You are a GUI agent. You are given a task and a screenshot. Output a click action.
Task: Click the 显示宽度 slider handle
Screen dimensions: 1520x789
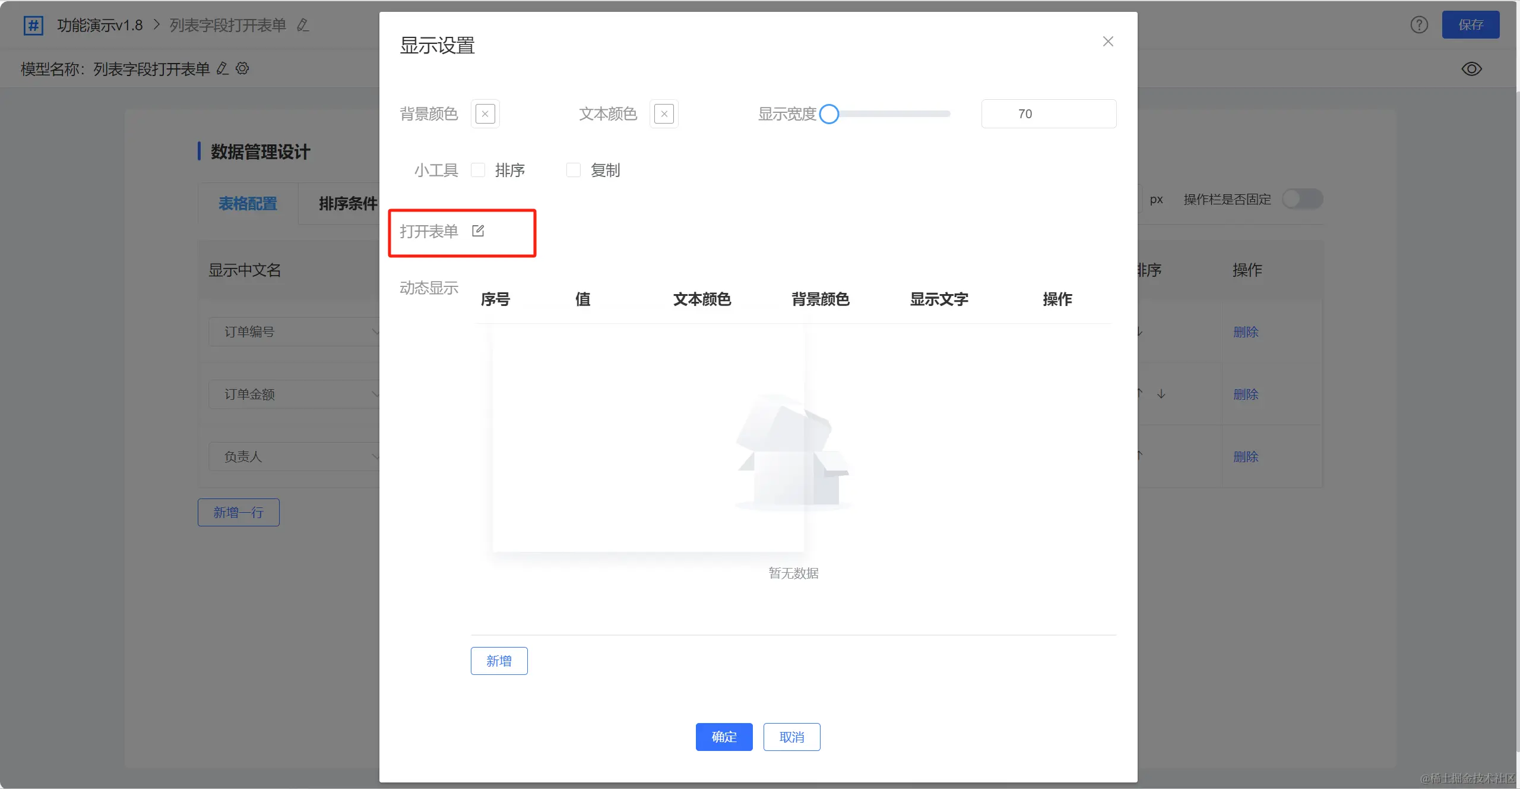[829, 113]
